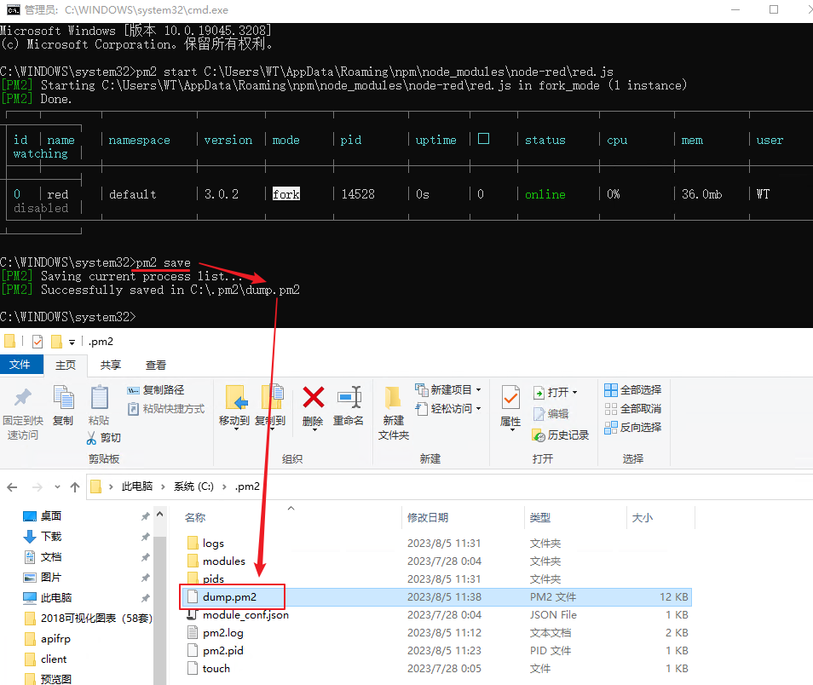Click the navigation pane scroll-up arrow
The height and width of the screenshot is (685, 813).
[159, 515]
